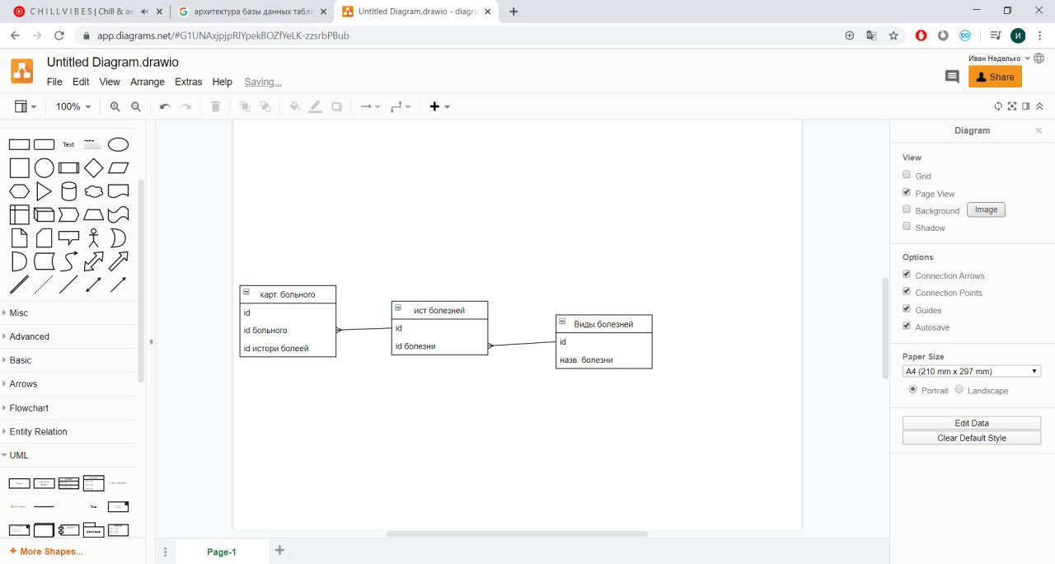Undo the last action via toolbar
1055x564 pixels.
[165, 106]
